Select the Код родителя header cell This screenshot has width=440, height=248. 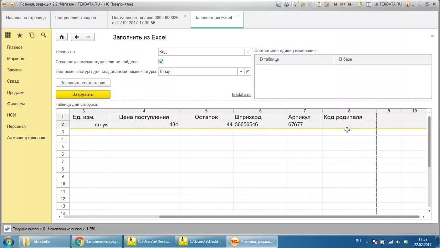pyautogui.click(x=349, y=117)
